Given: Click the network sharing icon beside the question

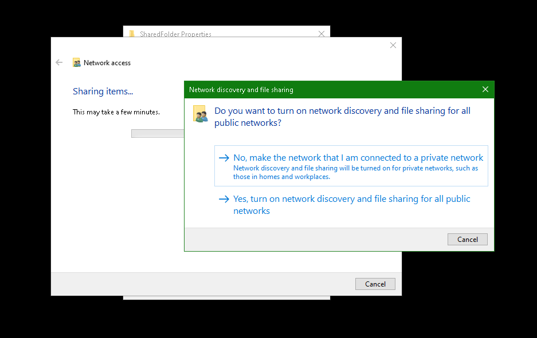Looking at the screenshot, I should pos(200,113).
